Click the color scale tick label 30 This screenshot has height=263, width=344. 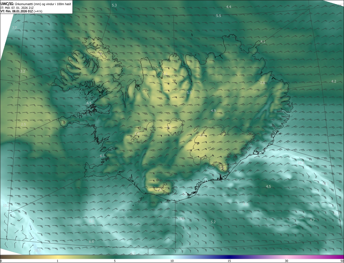click(x=286, y=261)
